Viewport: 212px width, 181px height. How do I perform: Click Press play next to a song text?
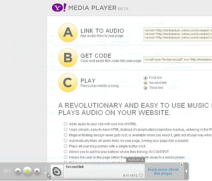coord(100,86)
